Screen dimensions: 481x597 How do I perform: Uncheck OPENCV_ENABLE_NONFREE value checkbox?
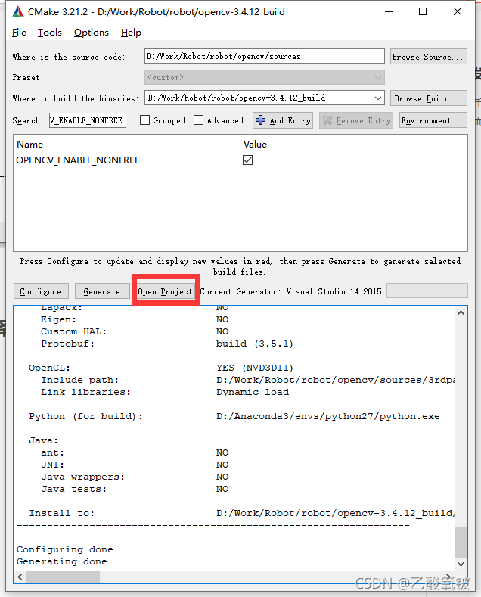click(248, 160)
